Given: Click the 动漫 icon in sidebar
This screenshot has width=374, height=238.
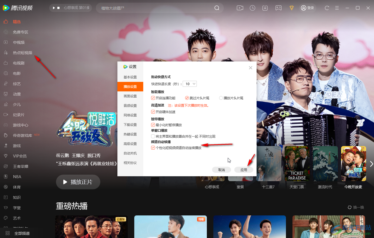Looking at the screenshot, I should (6, 94).
